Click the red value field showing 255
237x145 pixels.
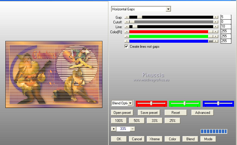[226, 31]
